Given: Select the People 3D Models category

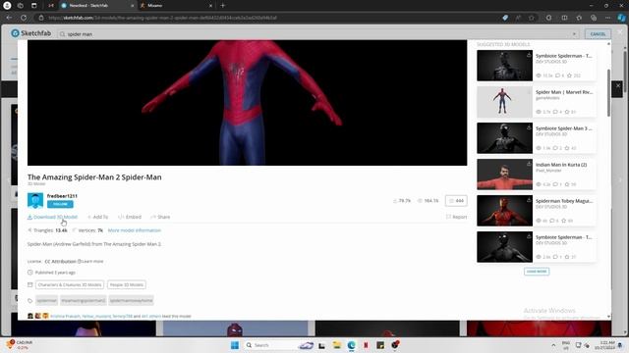Looking at the screenshot, I should coord(127,284).
